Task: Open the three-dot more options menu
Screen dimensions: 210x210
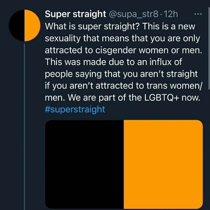Action: 198,14
